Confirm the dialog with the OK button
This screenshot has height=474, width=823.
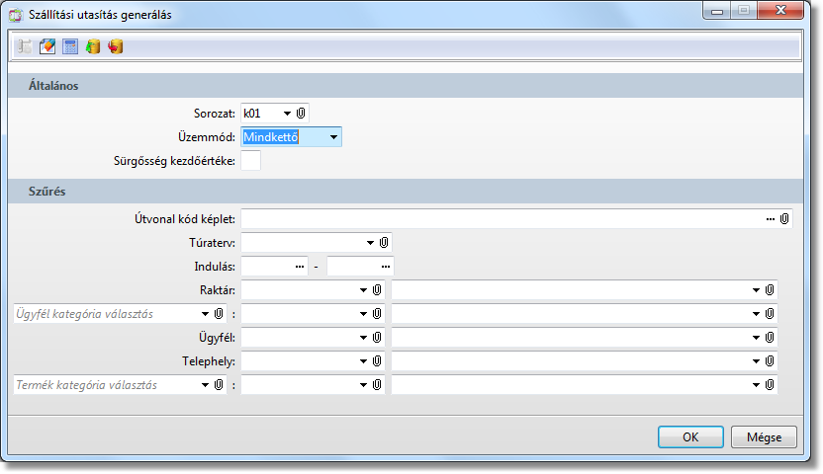tap(690, 436)
